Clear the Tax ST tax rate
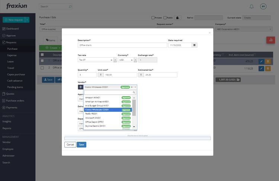The height and width of the screenshot is (181, 279). click(x=111, y=60)
